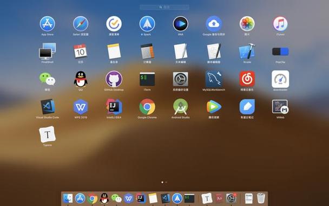Open the Photos app flower icon
Screen dimensions: 329x206
pyautogui.click(x=247, y=24)
